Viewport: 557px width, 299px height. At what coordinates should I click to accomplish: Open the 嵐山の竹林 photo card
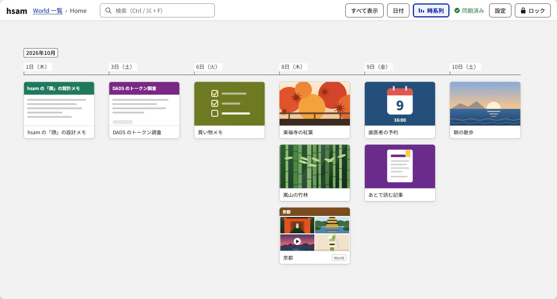point(315,173)
